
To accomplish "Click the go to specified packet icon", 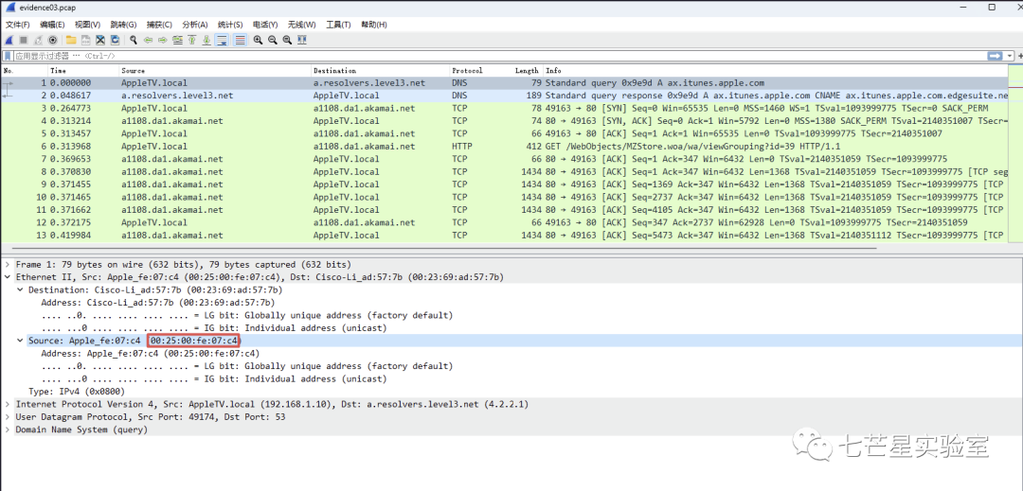I will pos(177,40).
